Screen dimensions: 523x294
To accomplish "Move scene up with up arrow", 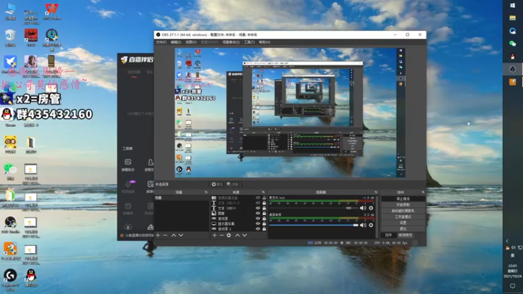I will coord(174,235).
